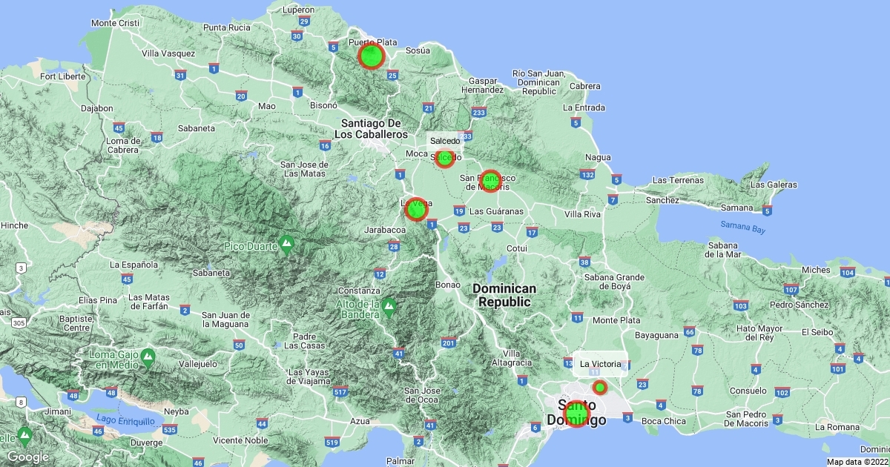This screenshot has height=467, width=890.
Task: Select the green marker at Salcedo
Action: (444, 158)
